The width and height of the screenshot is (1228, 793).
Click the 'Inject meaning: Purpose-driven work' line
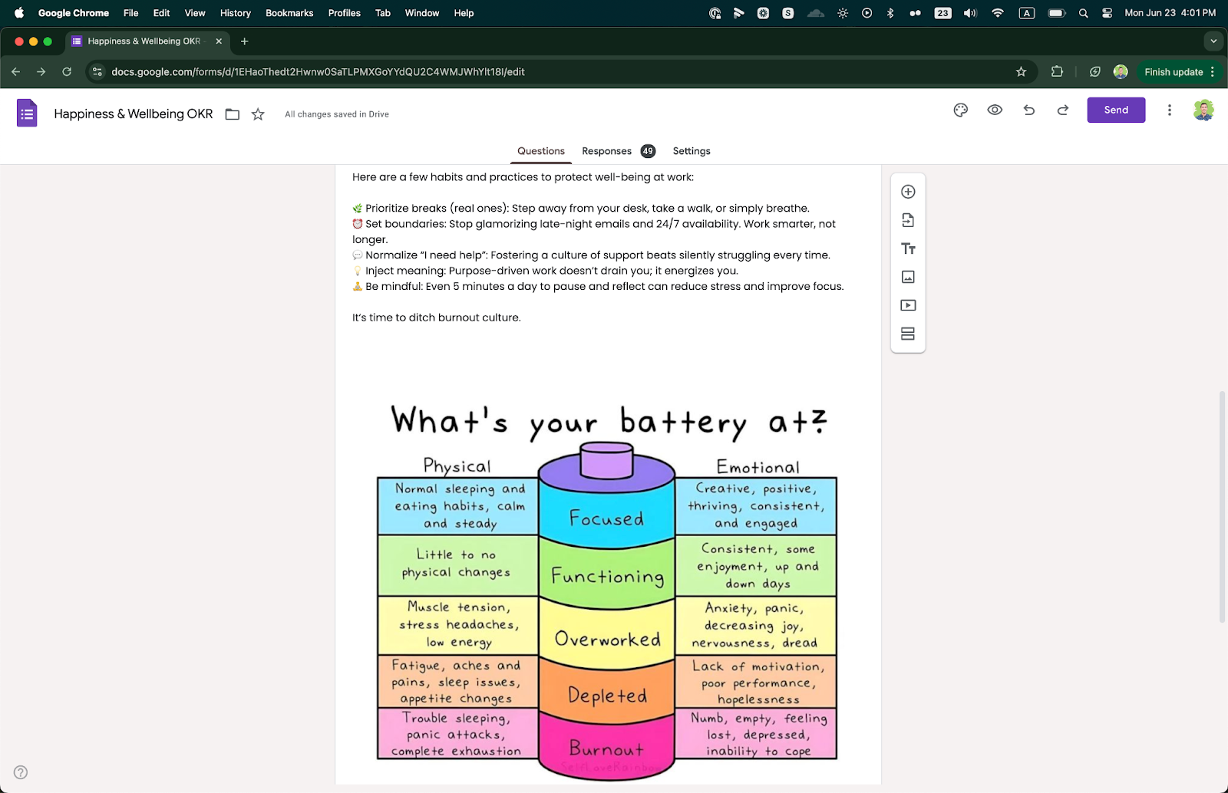click(545, 271)
